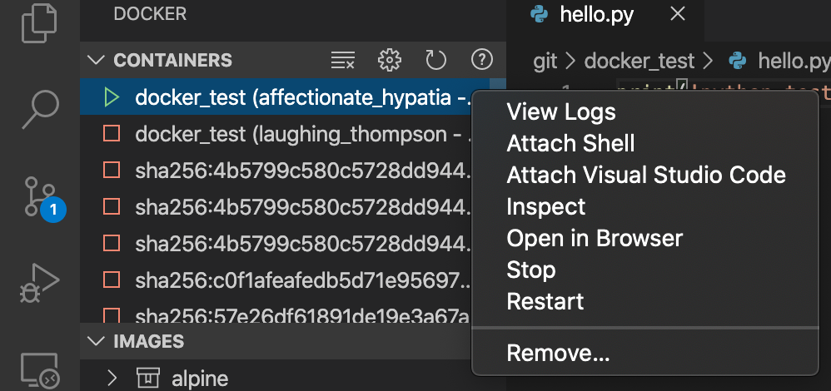Image resolution: width=831 pixels, height=391 pixels.
Task: Select Attach Visual Studio Code
Action: click(646, 176)
